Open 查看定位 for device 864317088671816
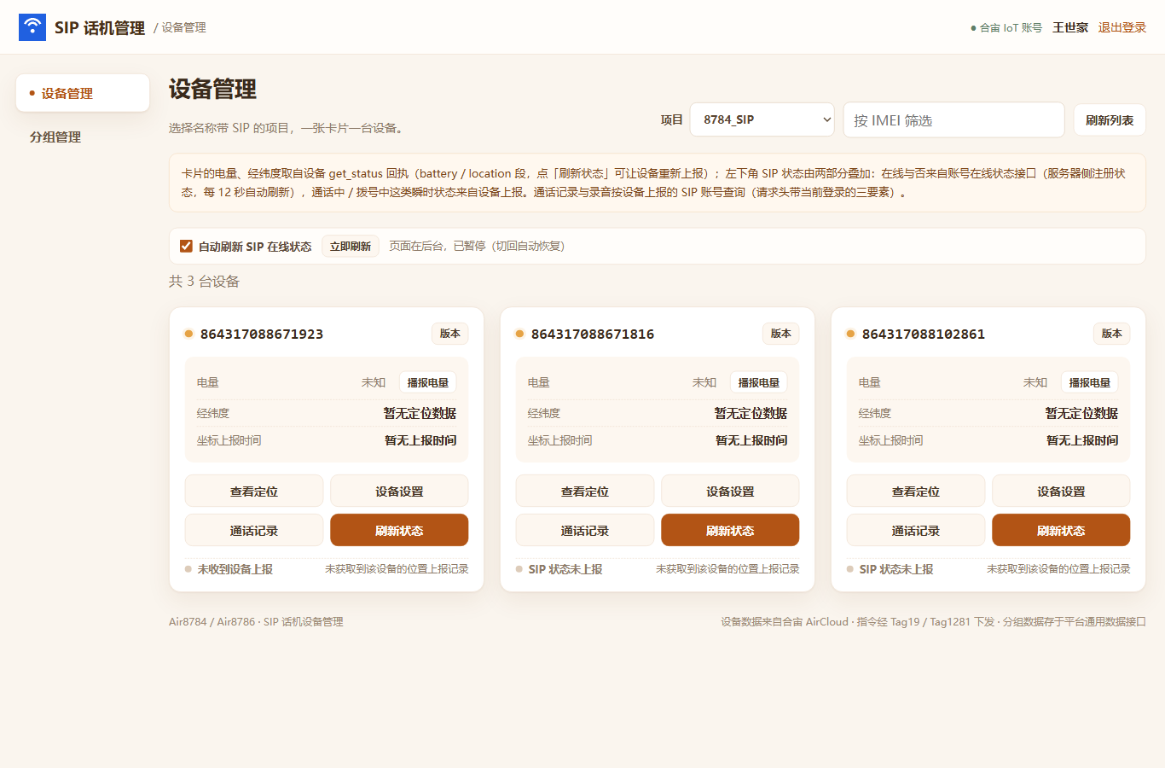The image size is (1165, 768). click(585, 491)
